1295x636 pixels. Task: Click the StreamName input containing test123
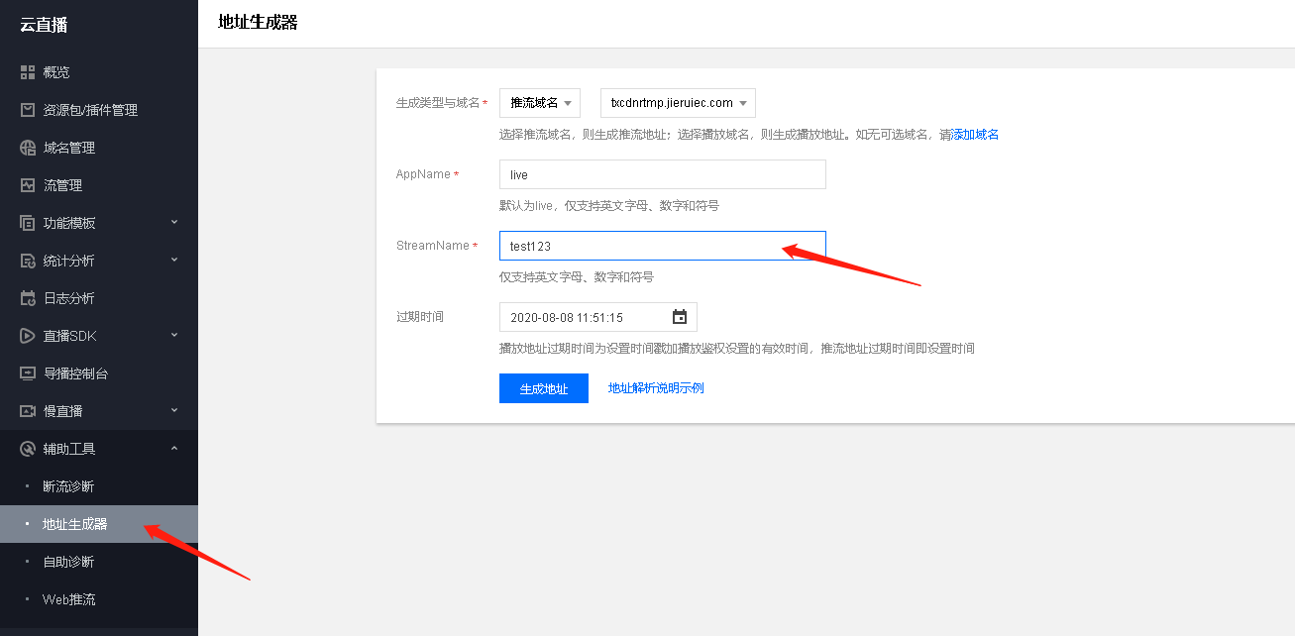pyautogui.click(x=663, y=246)
